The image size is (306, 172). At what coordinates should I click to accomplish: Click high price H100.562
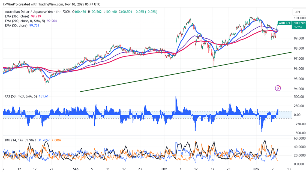pyautogui.click(x=95, y=12)
